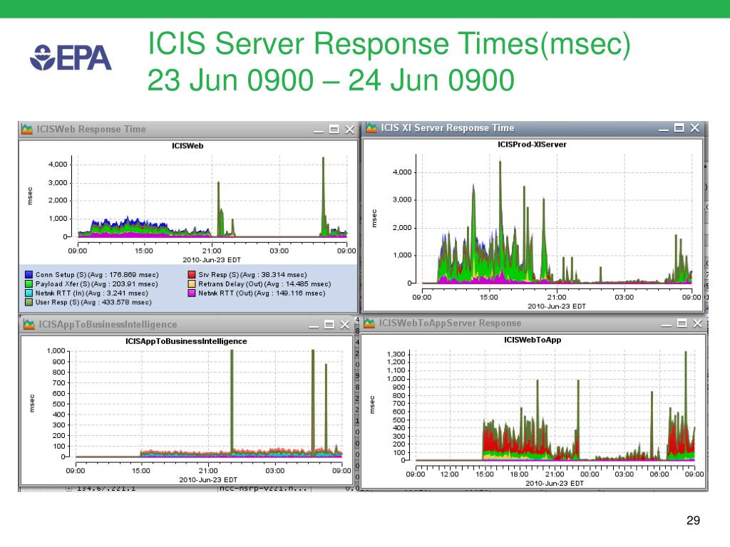Click the slide page number 29
Screen dimensions: 730x547
[693, 521]
